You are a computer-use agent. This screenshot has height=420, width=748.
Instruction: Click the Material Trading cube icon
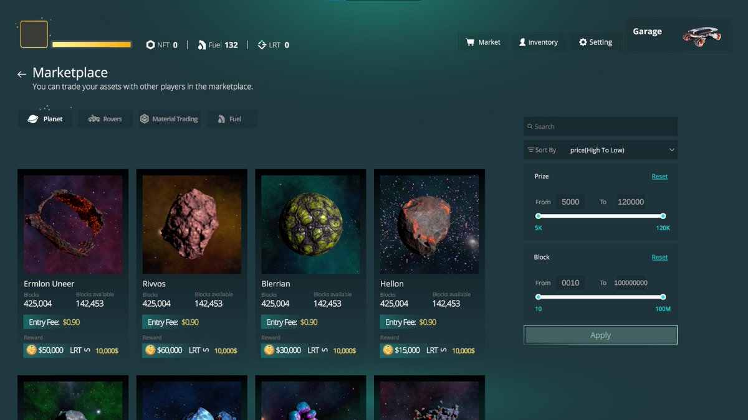click(x=144, y=119)
